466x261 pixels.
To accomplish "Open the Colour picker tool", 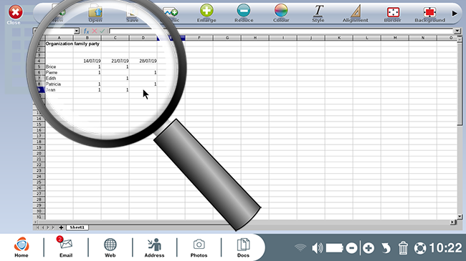I will 281,14.
